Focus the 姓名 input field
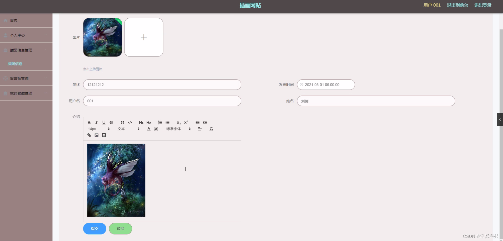Screen dimensions: 503x241 (376, 101)
